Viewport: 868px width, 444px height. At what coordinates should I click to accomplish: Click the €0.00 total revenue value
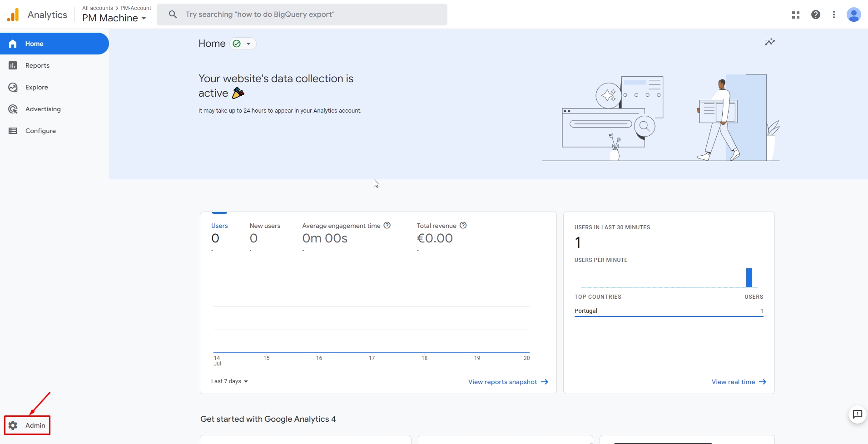[x=435, y=238]
